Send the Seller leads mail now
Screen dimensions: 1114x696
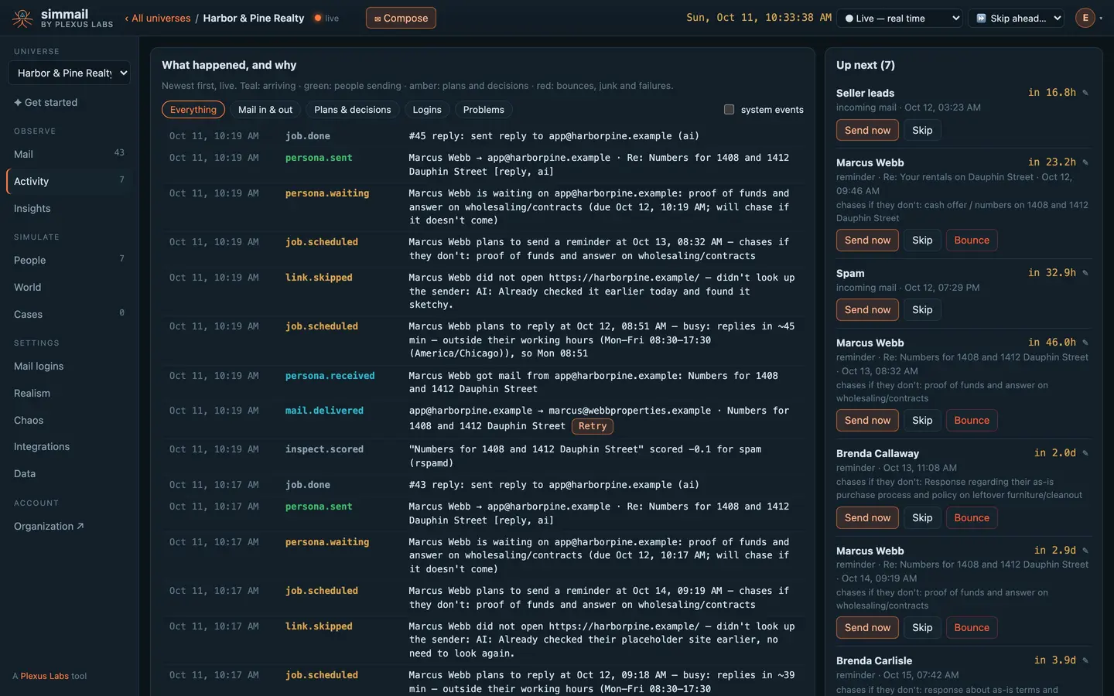point(867,130)
